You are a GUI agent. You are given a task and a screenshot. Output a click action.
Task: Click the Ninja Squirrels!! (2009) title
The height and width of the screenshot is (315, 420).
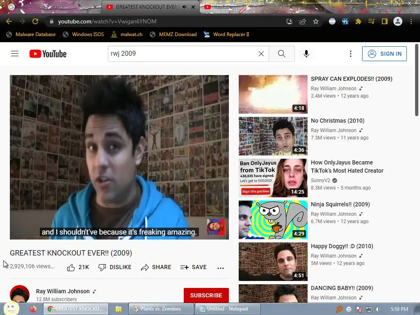(340, 204)
